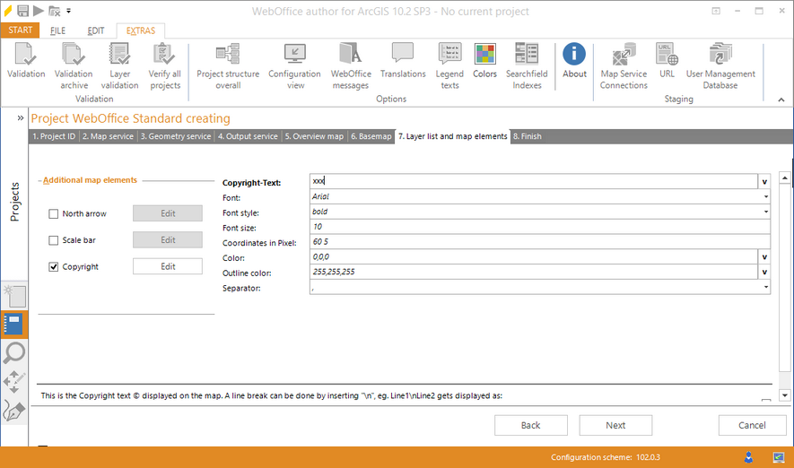Click the move arrows pencil icon in sidebar
Screen dimensions: 794x468
(x=14, y=381)
